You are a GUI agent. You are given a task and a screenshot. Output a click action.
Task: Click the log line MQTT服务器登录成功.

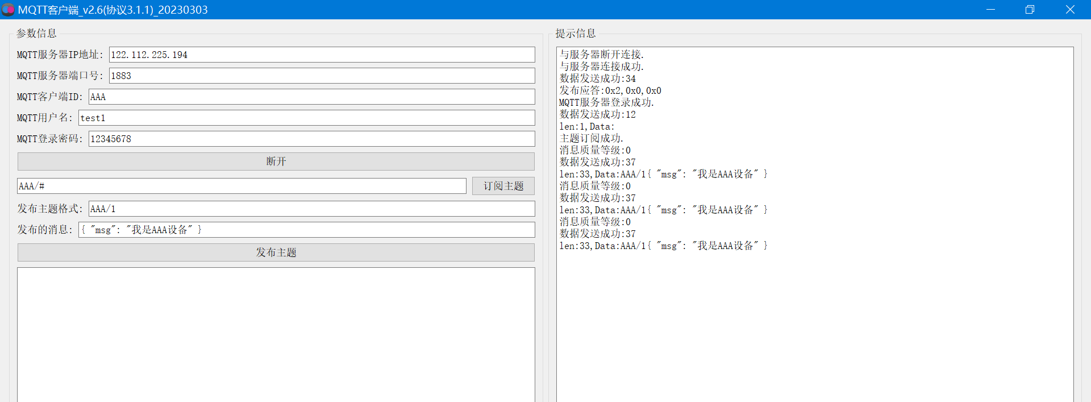tap(606, 102)
